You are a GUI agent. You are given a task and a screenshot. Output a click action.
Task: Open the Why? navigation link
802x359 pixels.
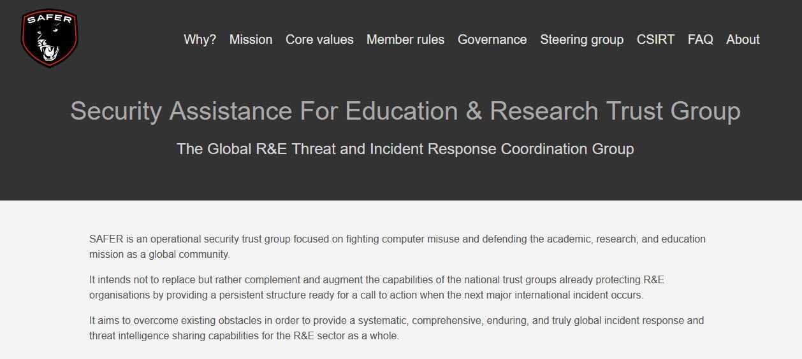200,39
